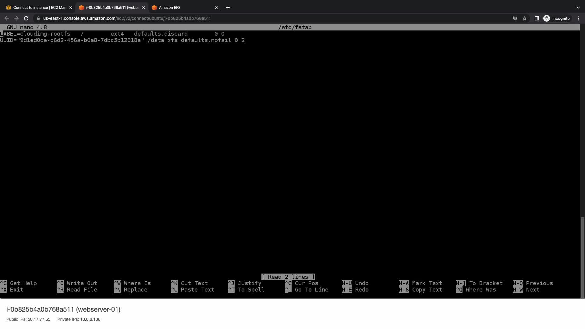Click the third-party cookies blocked eye icon

[x=515, y=18]
